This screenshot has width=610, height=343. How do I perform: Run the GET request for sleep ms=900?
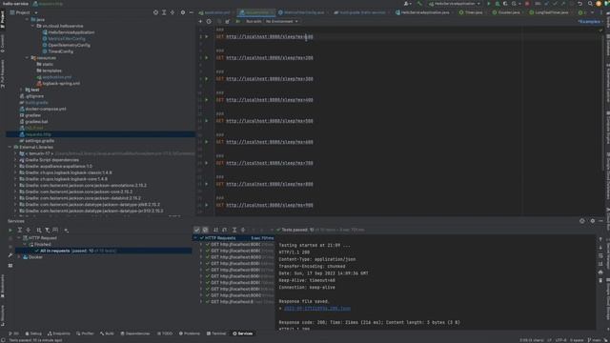207,205
